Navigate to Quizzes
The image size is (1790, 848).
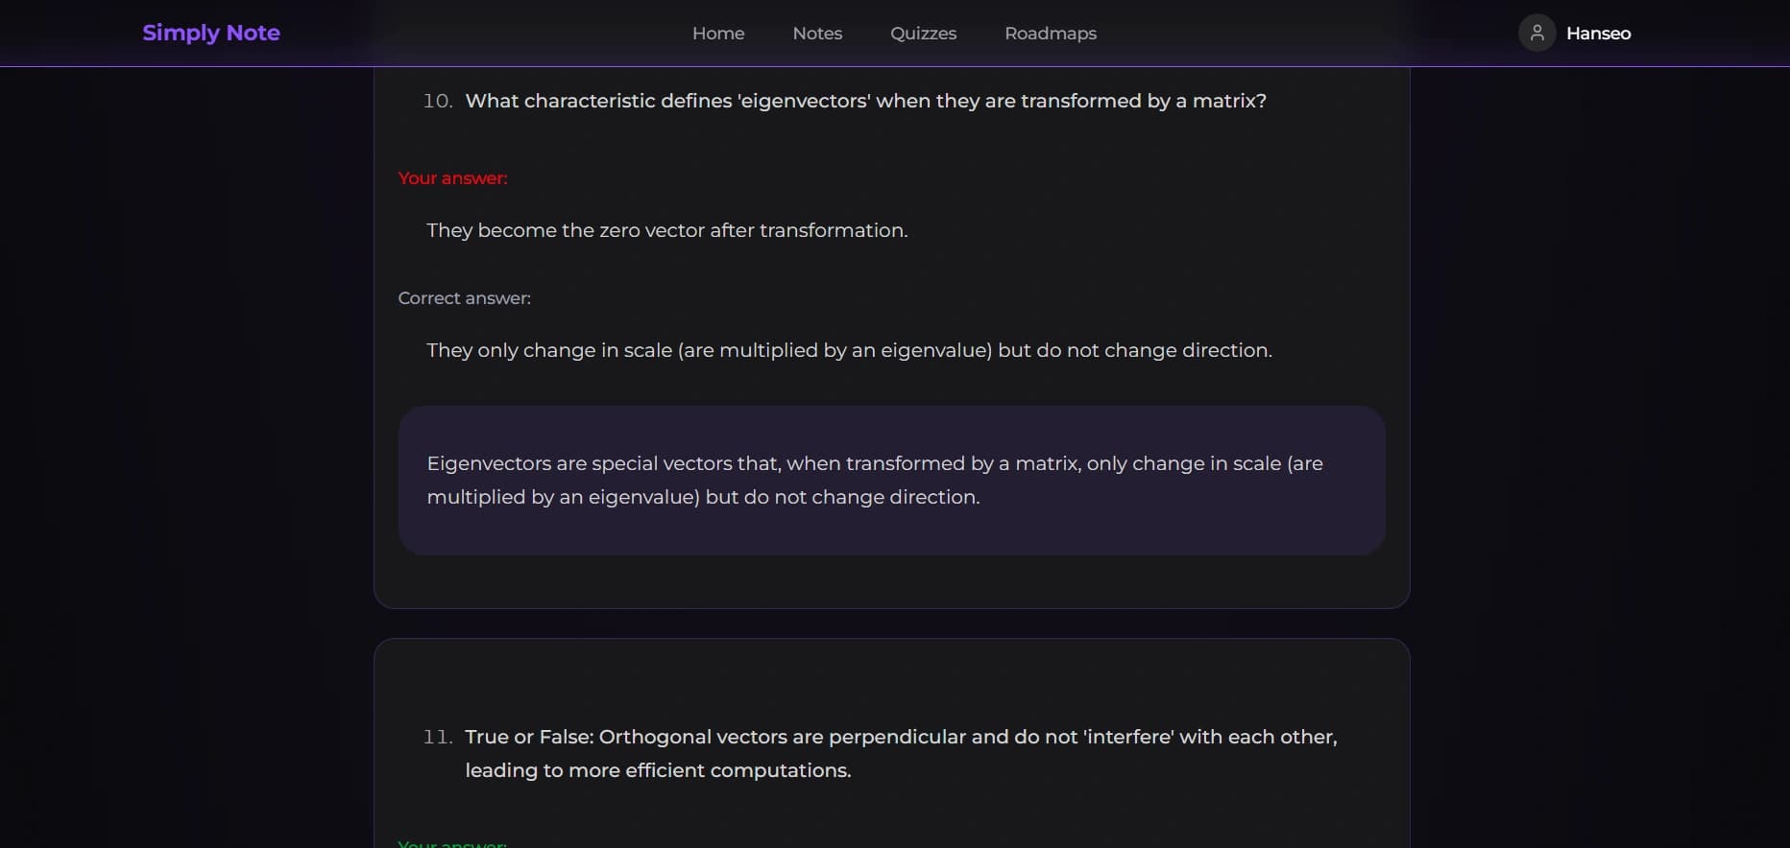(923, 34)
